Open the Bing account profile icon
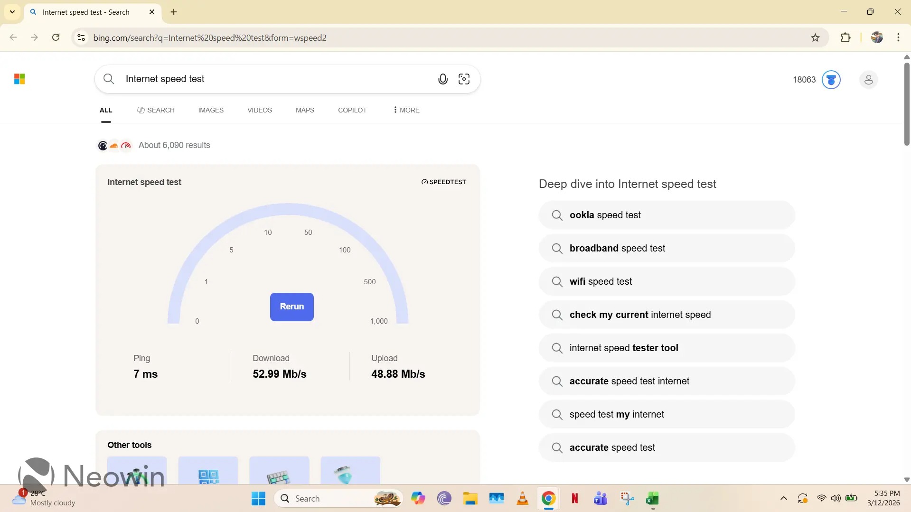Screen dimensions: 911x512 pos(868,80)
